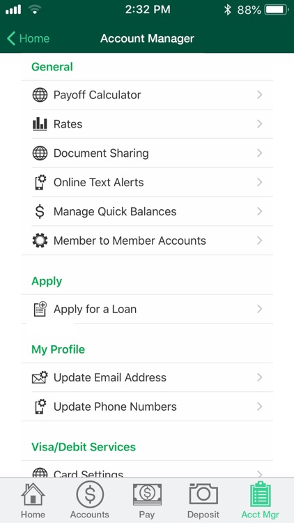The image size is (294, 523).
Task: Open the Online Text Alerts entry
Action: coord(147,182)
